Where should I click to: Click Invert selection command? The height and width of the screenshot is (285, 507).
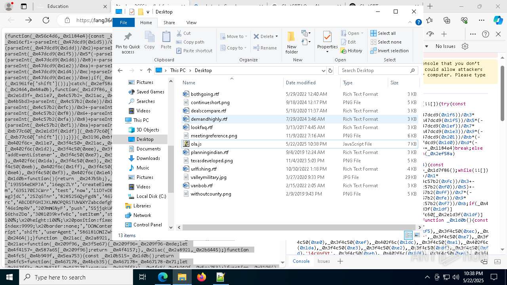[389, 51]
